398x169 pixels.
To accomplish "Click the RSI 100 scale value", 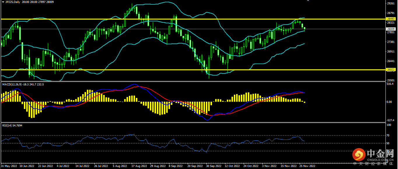I will (388, 125).
